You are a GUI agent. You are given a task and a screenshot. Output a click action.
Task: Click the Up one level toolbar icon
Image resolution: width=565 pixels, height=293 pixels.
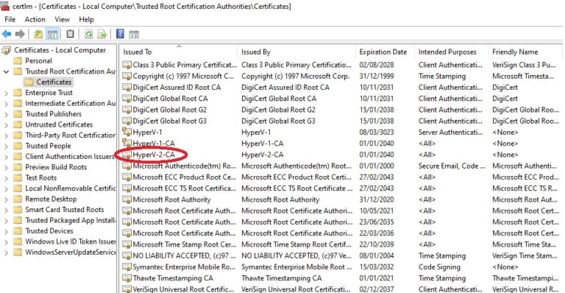tap(38, 35)
